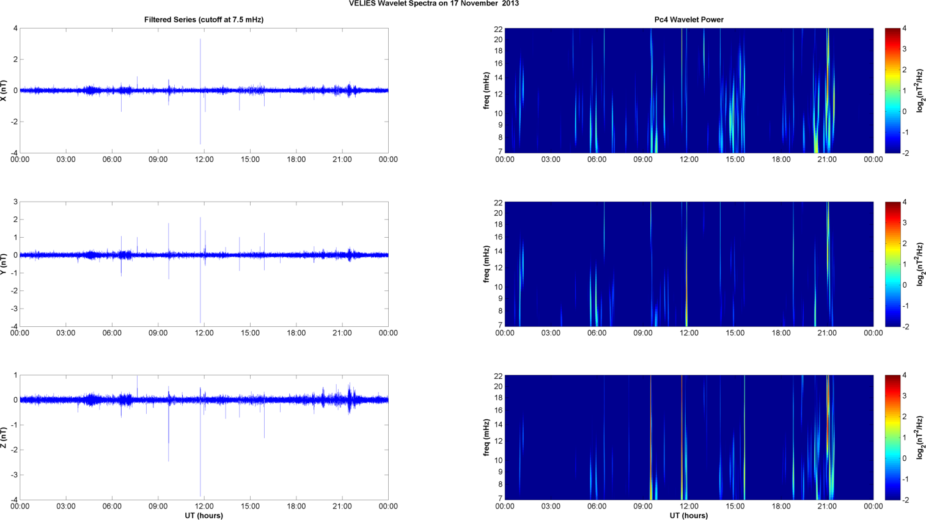
Task: Select the 'Filtered Series' subplot title
Action: pos(204,20)
